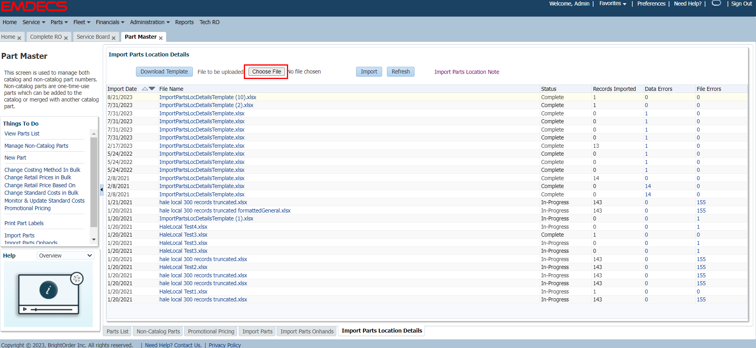Click the File Name column header
This screenshot has height=348, width=756.
point(349,89)
